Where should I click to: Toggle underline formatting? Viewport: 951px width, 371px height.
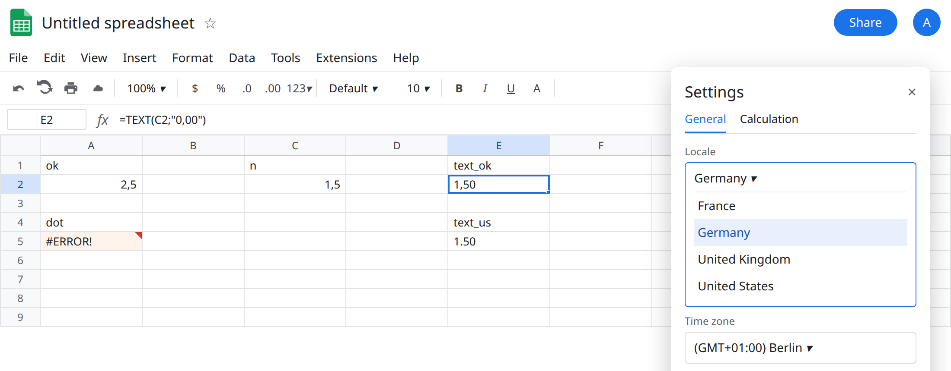511,88
